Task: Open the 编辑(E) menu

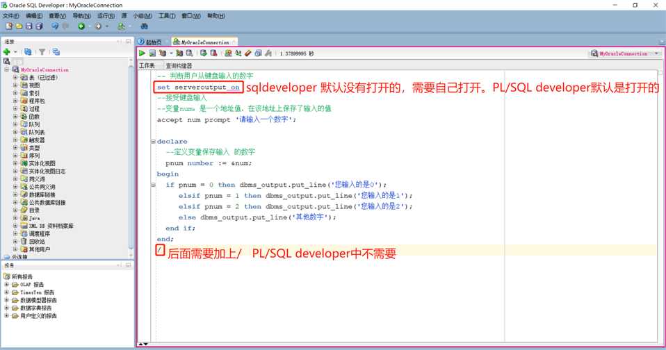Action: 34,16
